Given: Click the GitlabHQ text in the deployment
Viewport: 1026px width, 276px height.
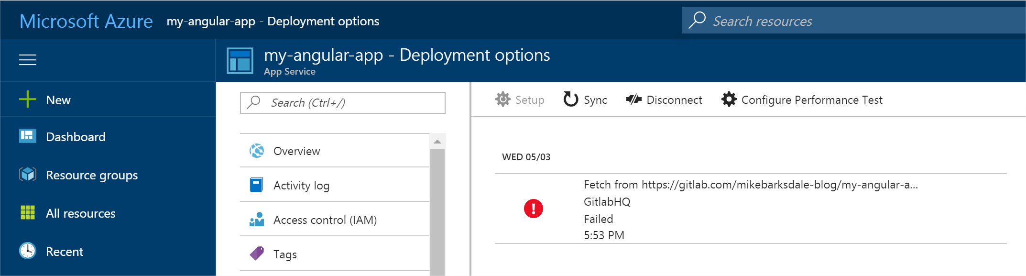Looking at the screenshot, I should pyautogui.click(x=607, y=202).
